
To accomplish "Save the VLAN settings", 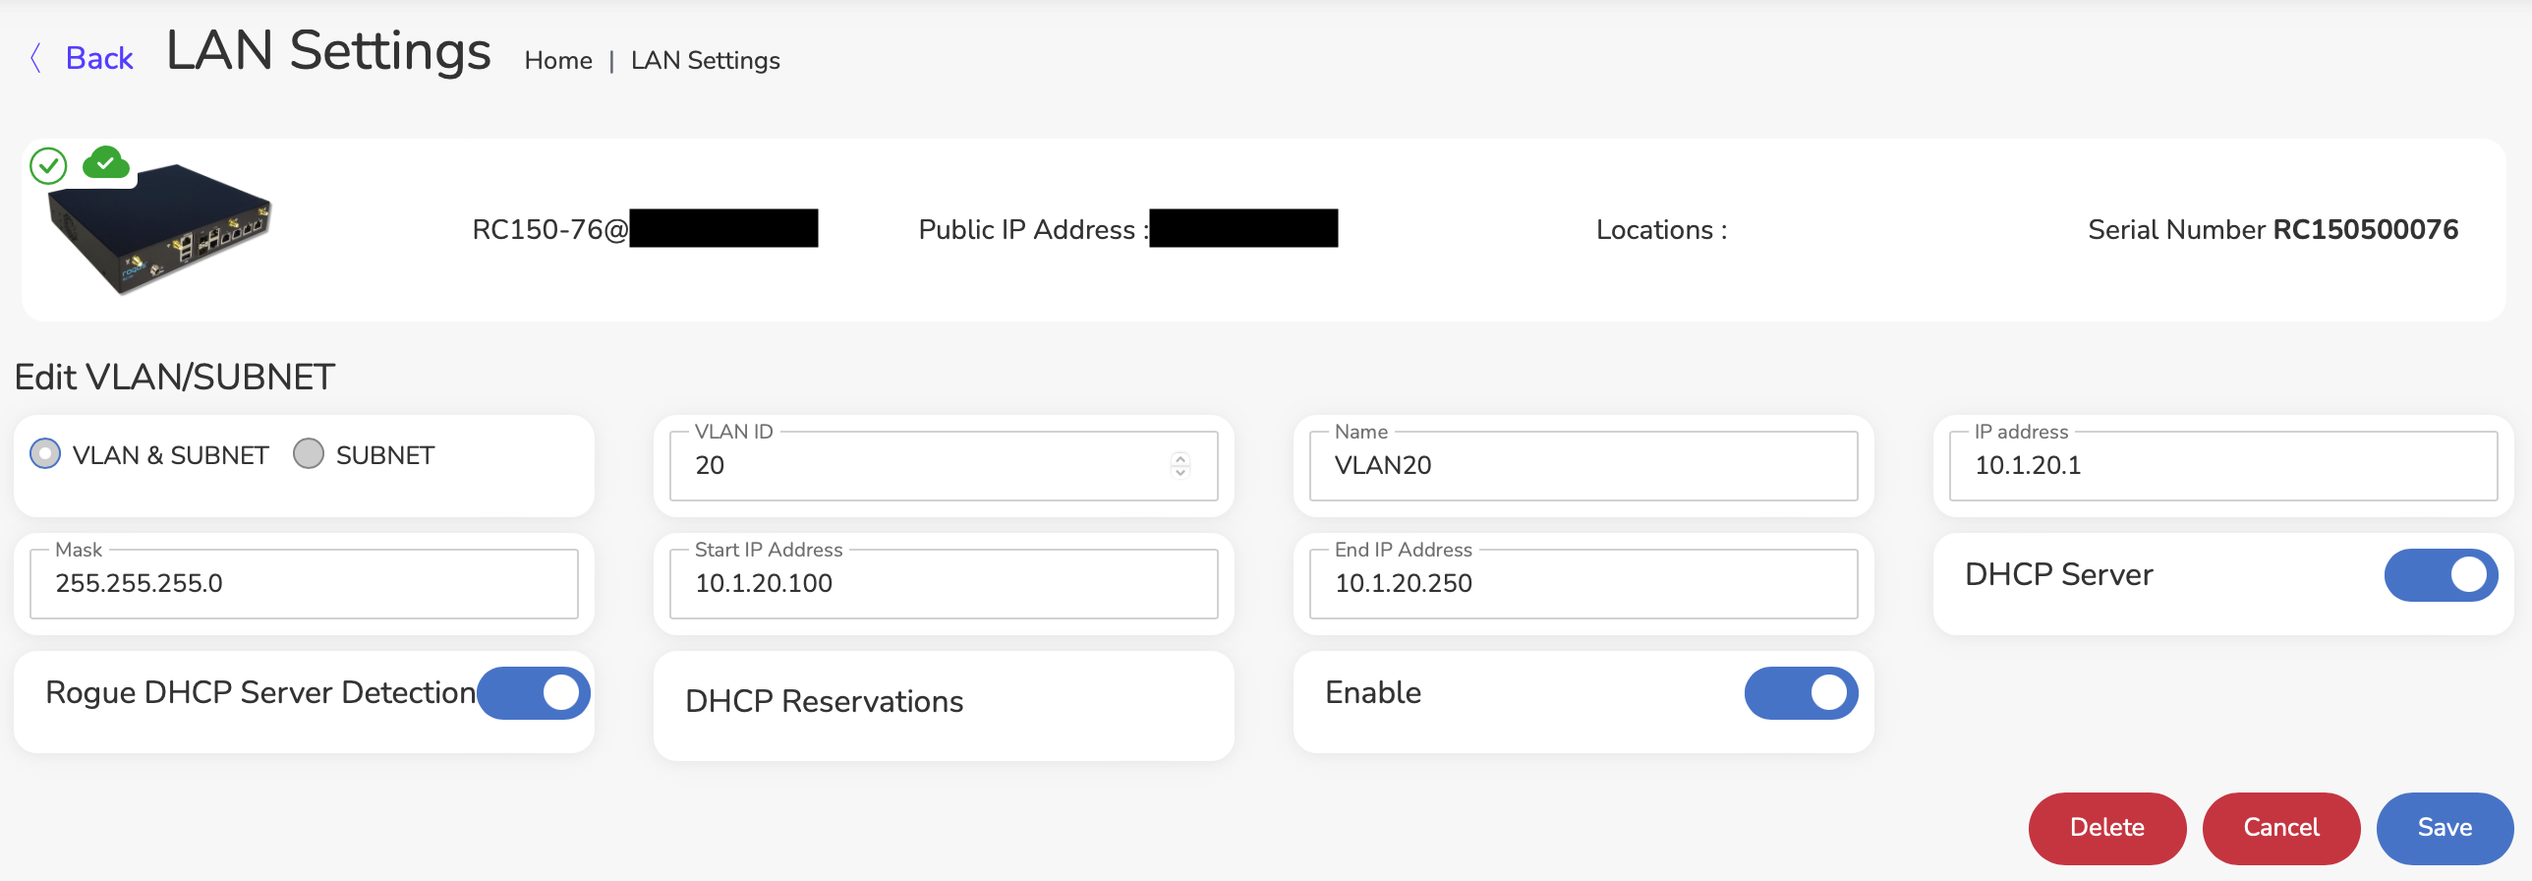I will (x=2445, y=828).
